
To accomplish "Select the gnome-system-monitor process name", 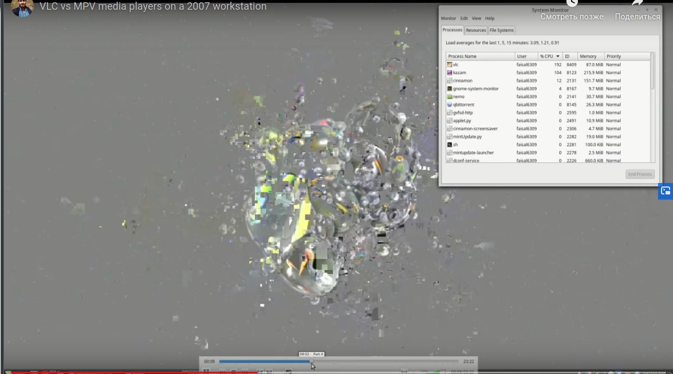I will pyautogui.click(x=475, y=89).
